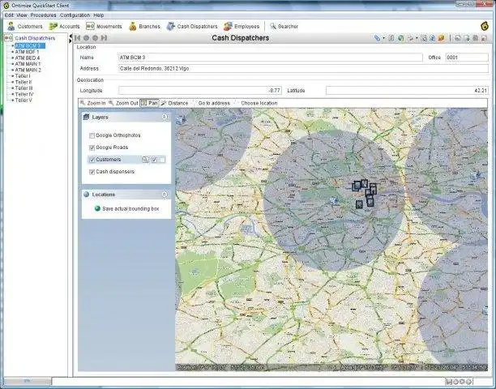496x389 pixels.
Task: Uncheck the Google Roads layer
Action: pyautogui.click(x=92, y=147)
